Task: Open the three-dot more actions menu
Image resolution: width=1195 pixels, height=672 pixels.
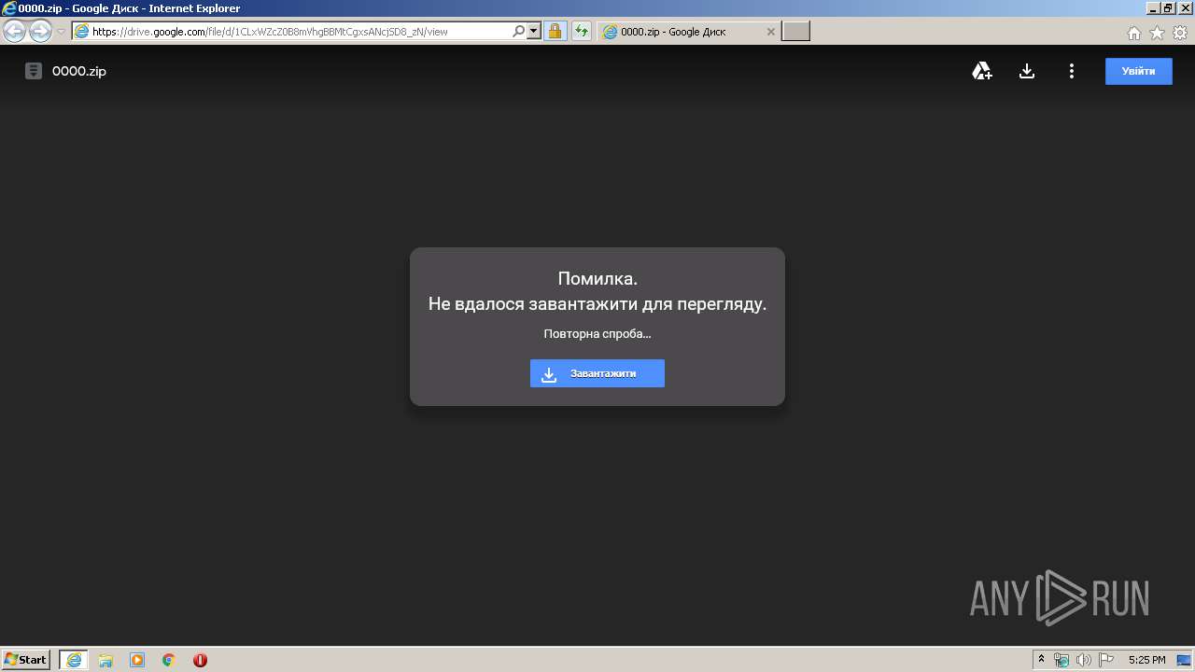Action: pyautogui.click(x=1072, y=71)
